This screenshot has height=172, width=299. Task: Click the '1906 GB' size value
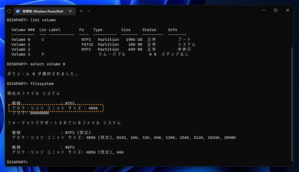(x=134, y=39)
